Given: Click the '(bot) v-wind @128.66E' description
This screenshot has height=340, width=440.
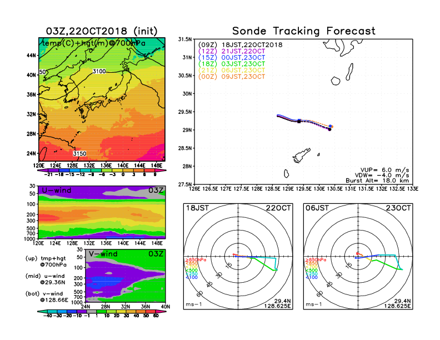Looking at the screenshot, I should click(x=47, y=297).
